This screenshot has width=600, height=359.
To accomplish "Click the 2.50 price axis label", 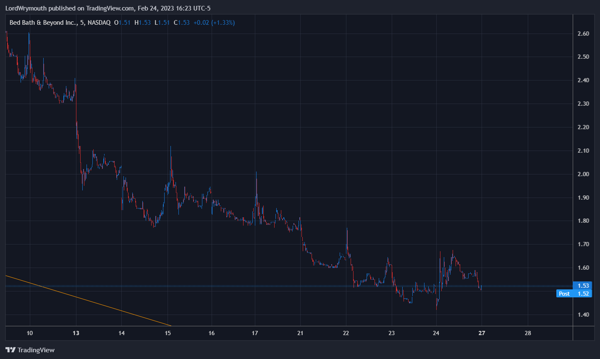I will (x=583, y=57).
